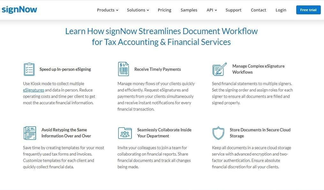Expand the Solutions dropdown menu
Viewport: 324px width, 190px height.
138,10
